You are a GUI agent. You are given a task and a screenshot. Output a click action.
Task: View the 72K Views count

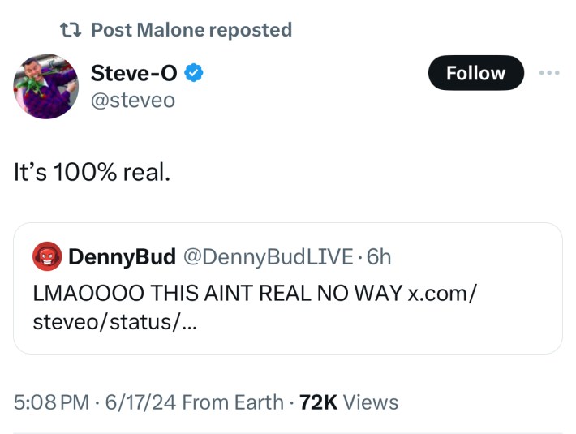coord(349,402)
